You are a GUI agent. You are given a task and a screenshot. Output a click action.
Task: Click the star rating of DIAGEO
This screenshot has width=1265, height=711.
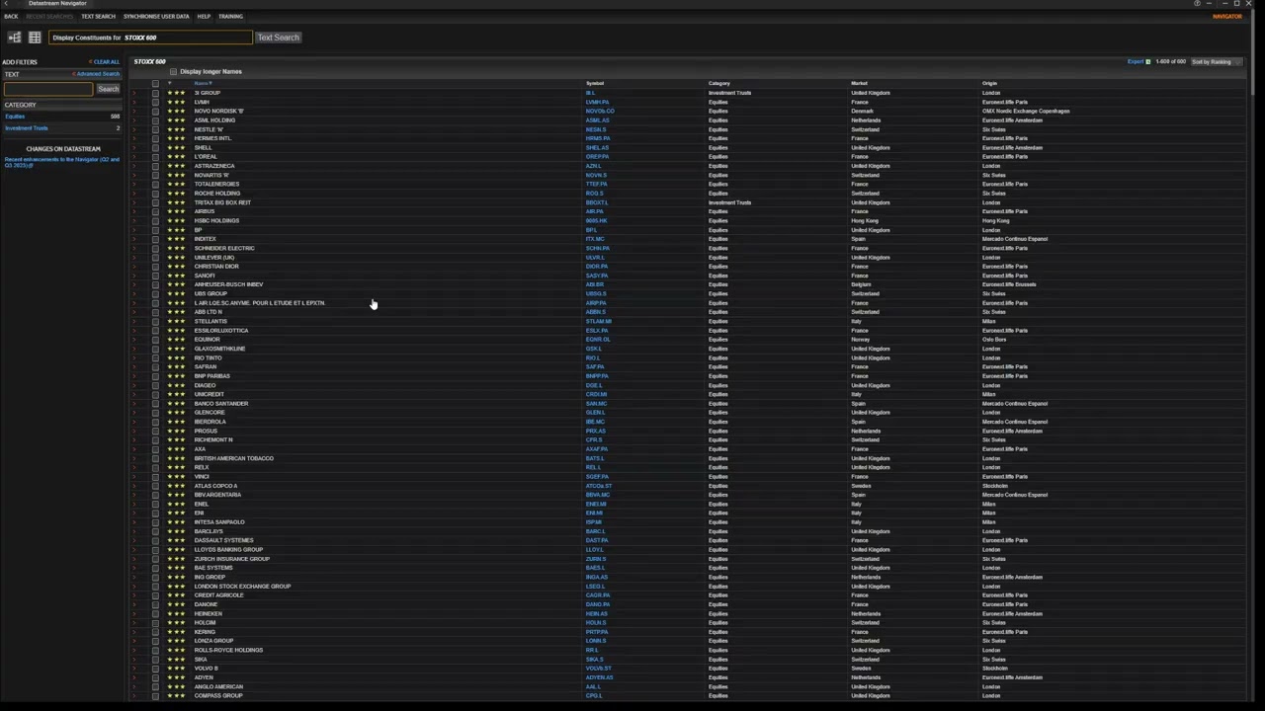coord(176,385)
